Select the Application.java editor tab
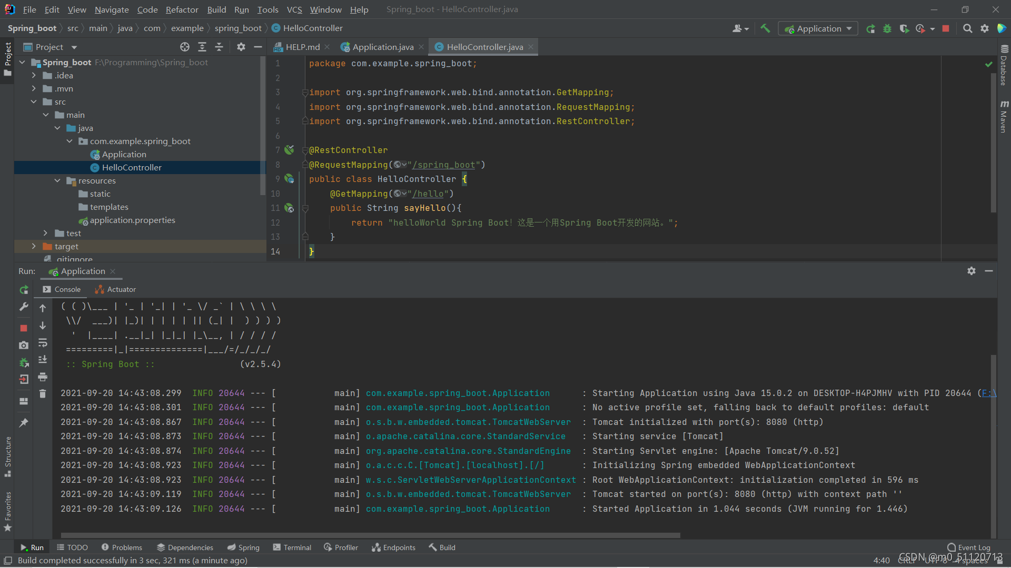 coord(382,46)
